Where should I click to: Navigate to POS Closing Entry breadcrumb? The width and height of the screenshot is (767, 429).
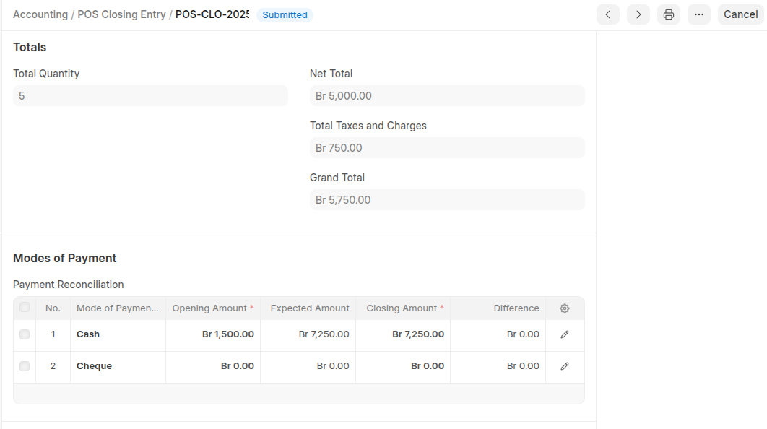(x=121, y=14)
